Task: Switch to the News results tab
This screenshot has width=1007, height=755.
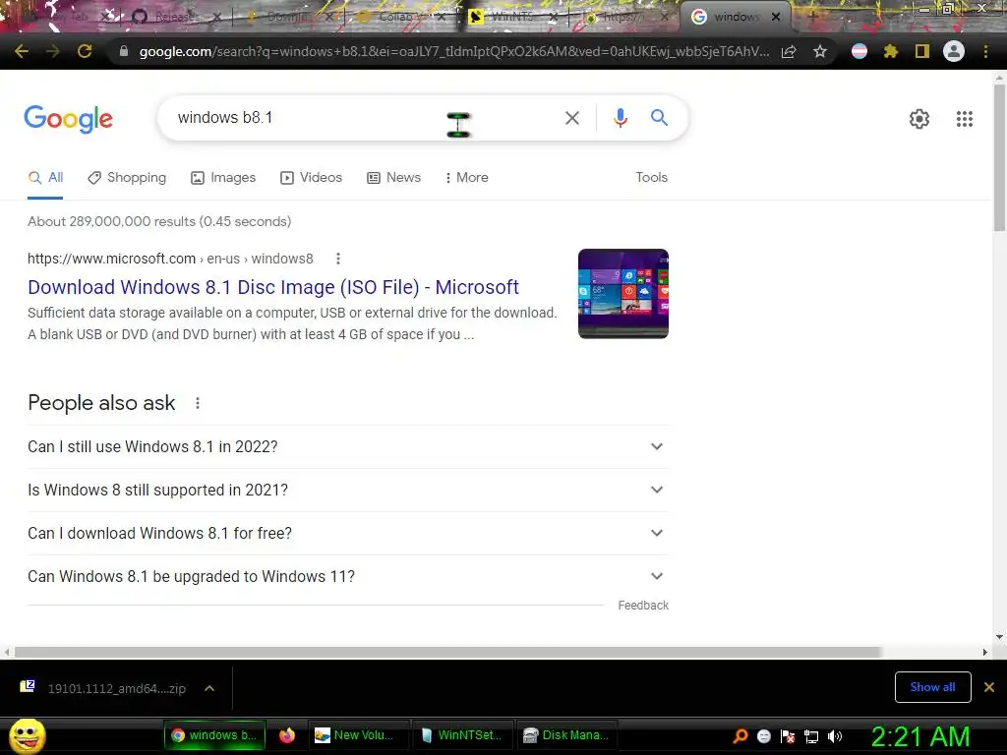Action: [x=393, y=177]
